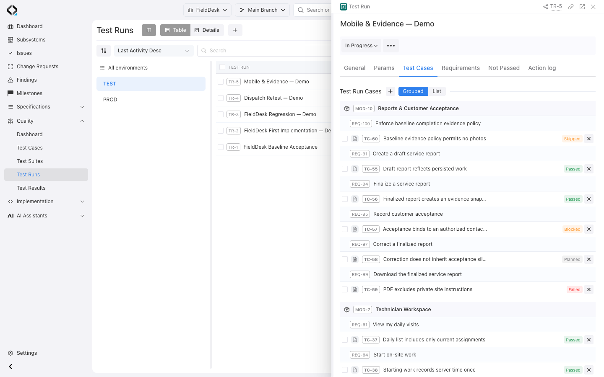604x377 pixels.
Task: Click the MOD-7 Technician Workspace module icon
Action: [347, 310]
